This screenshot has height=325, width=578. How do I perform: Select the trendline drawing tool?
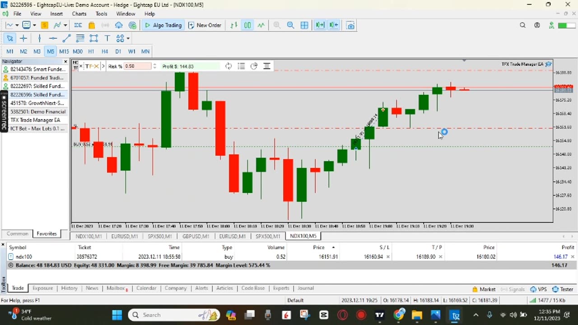point(66,38)
